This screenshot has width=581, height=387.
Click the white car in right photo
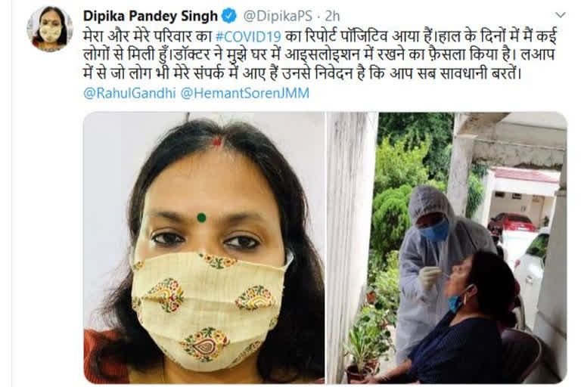click(530, 263)
